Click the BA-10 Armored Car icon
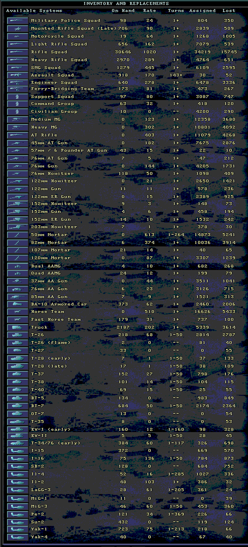248x547 pixels. click(18, 304)
